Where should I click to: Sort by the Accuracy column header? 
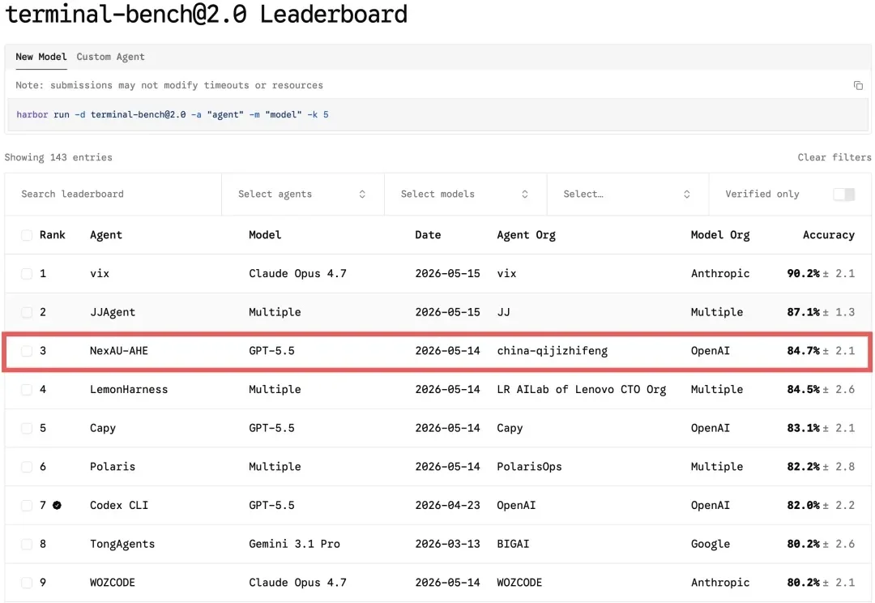(829, 235)
